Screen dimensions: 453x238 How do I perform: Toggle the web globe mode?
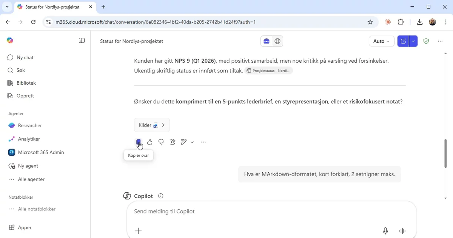click(277, 41)
